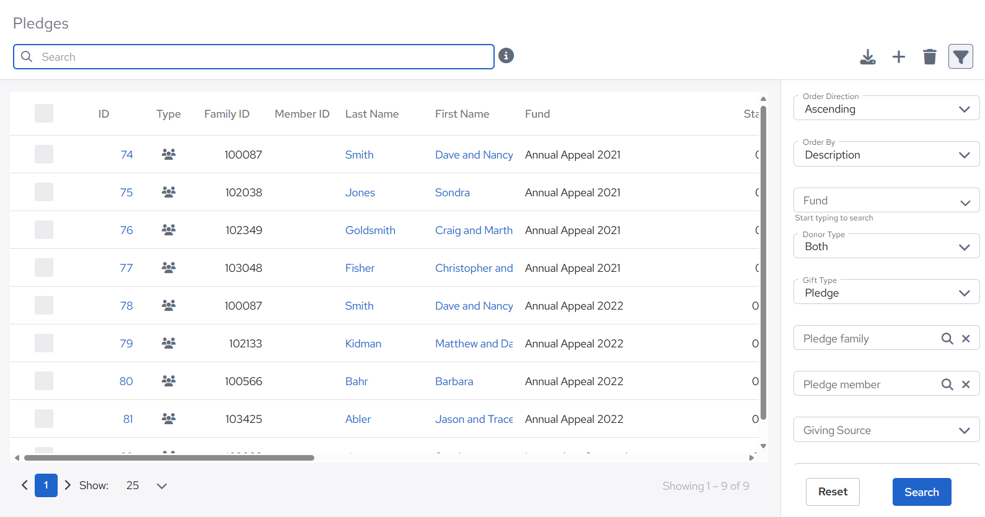This screenshot has height=517, width=985.
Task: Check the box for pledge 74
Action: (44, 154)
